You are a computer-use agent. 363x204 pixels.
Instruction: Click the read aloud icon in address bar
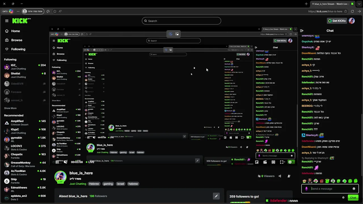tap(60, 11)
